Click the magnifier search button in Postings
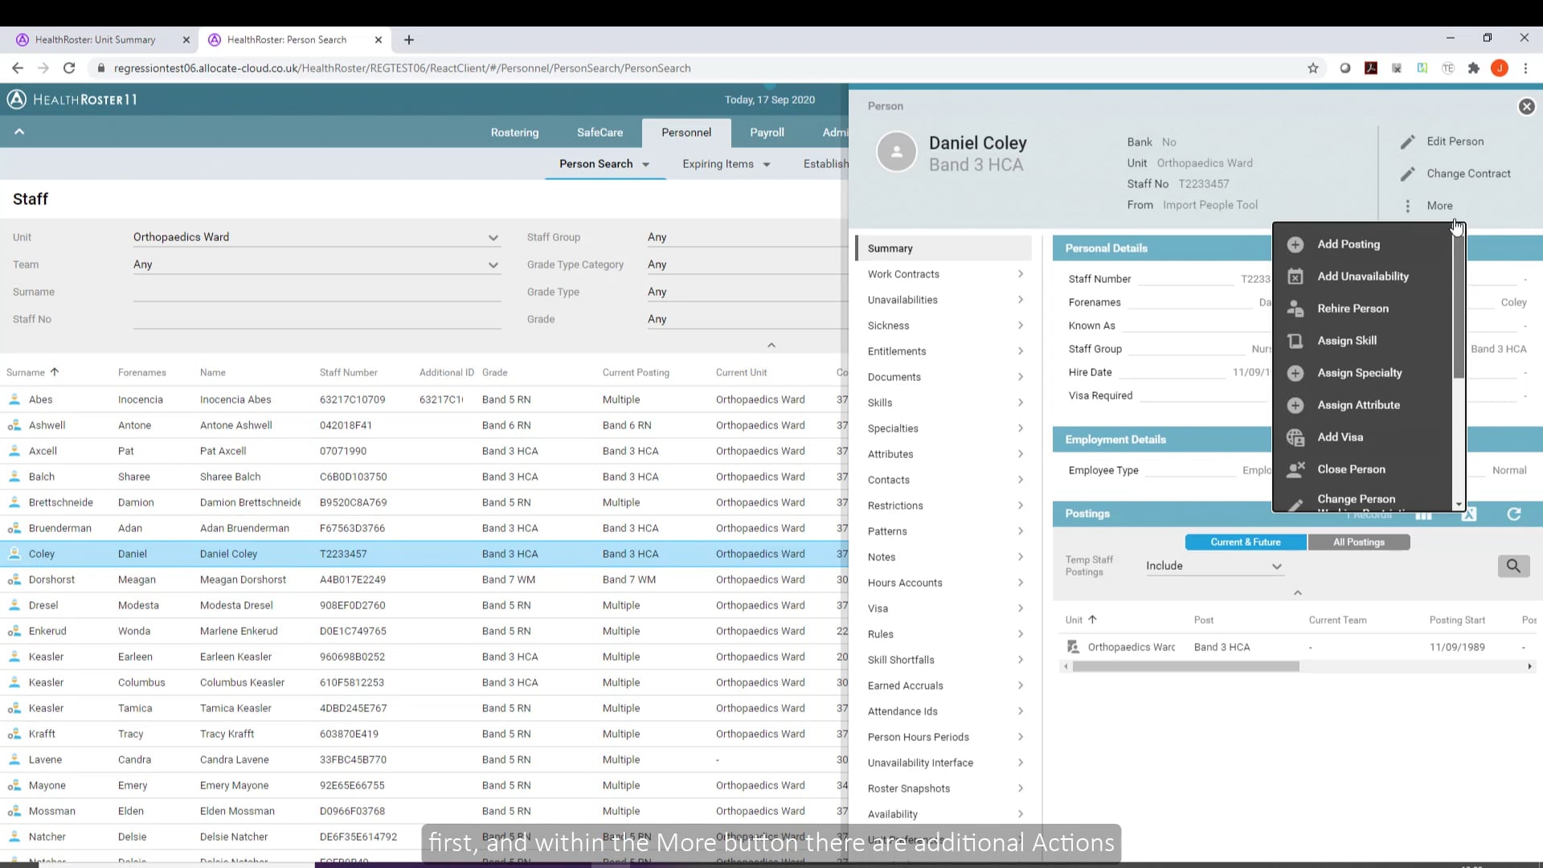This screenshot has width=1543, height=868. tap(1513, 566)
